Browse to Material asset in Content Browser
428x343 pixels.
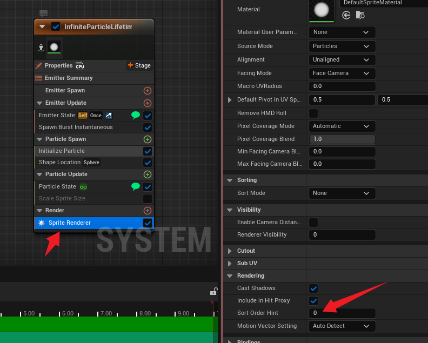click(360, 16)
